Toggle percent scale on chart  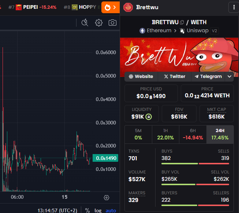[87, 210]
